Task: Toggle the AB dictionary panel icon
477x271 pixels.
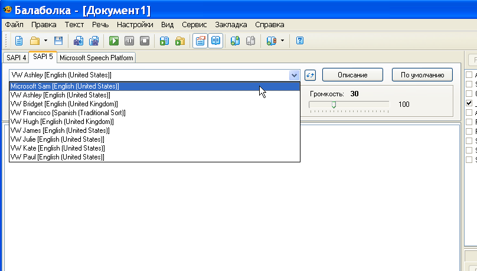Action: pos(215,41)
